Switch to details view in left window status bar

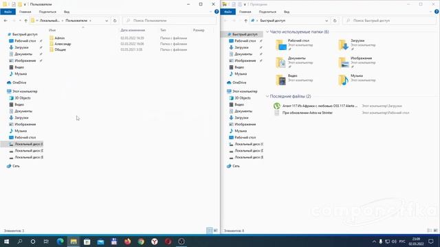click(x=209, y=231)
